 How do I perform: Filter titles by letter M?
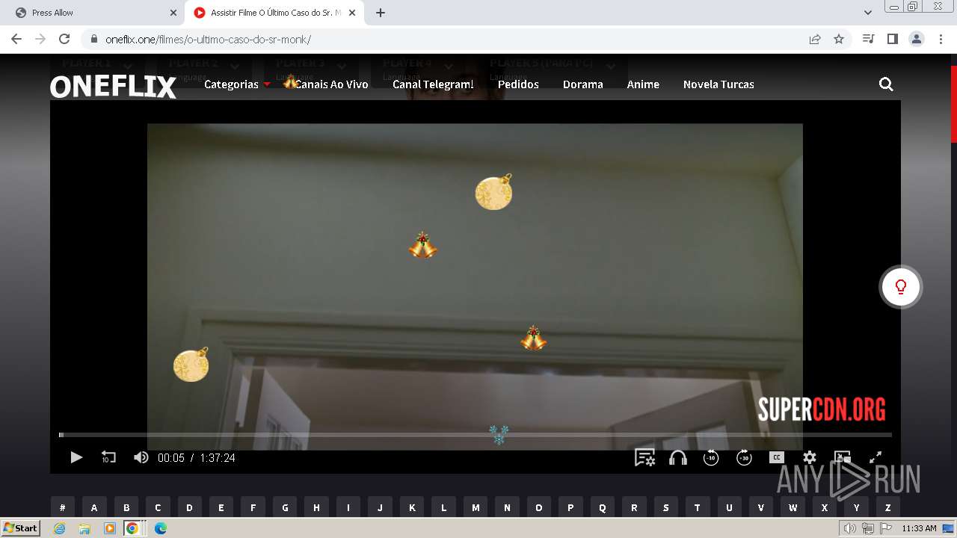[476, 507]
